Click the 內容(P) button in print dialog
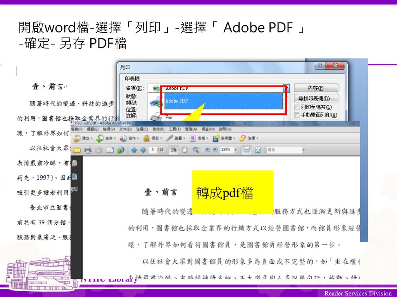The height and width of the screenshot is (297, 397). [316, 88]
